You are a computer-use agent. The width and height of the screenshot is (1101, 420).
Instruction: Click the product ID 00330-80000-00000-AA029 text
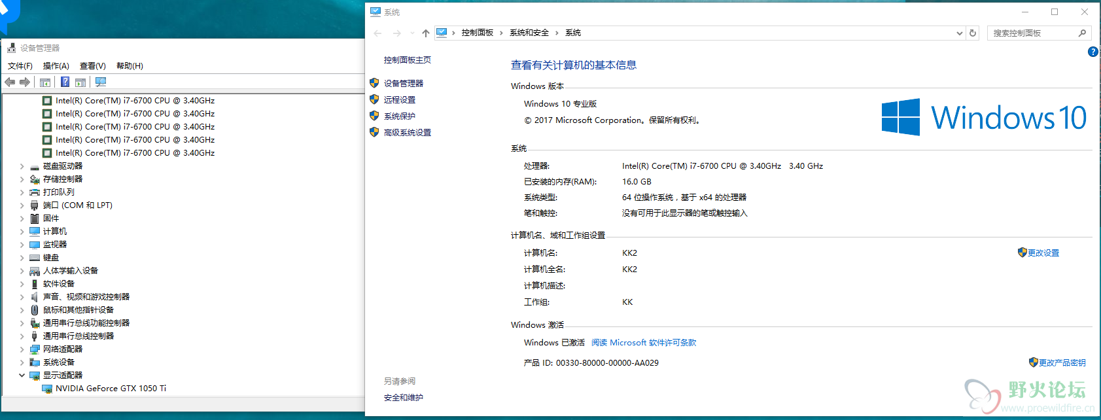coord(607,363)
